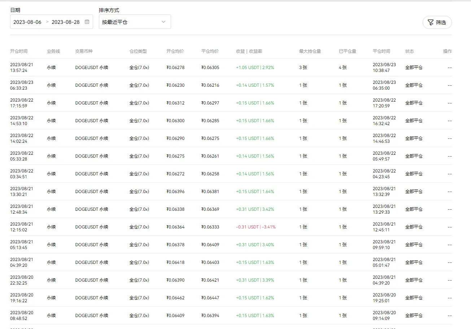Click the open price ₮0.06278
Image resolution: width=471 pixels, height=329 pixels.
(175, 68)
